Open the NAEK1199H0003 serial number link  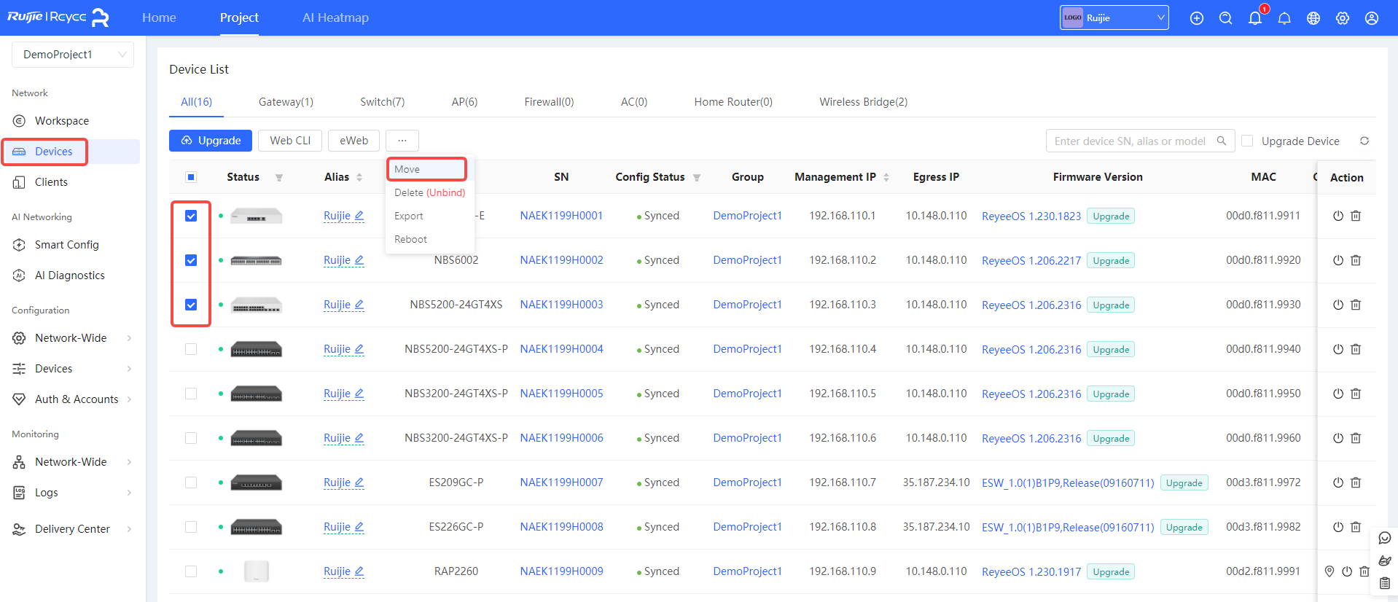tap(561, 305)
